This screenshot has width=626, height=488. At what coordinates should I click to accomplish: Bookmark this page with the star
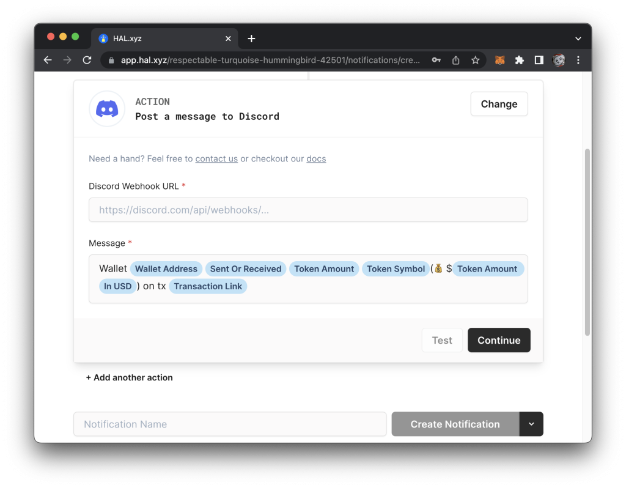[475, 60]
